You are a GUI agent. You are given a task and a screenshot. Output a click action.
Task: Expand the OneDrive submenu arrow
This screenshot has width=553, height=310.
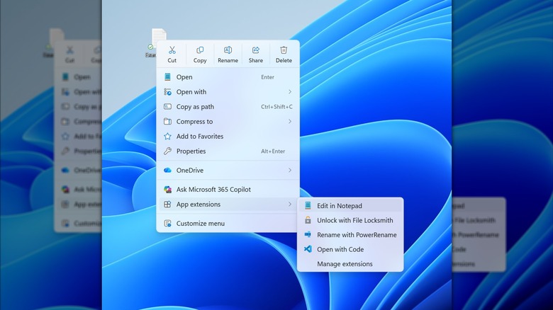tap(290, 170)
